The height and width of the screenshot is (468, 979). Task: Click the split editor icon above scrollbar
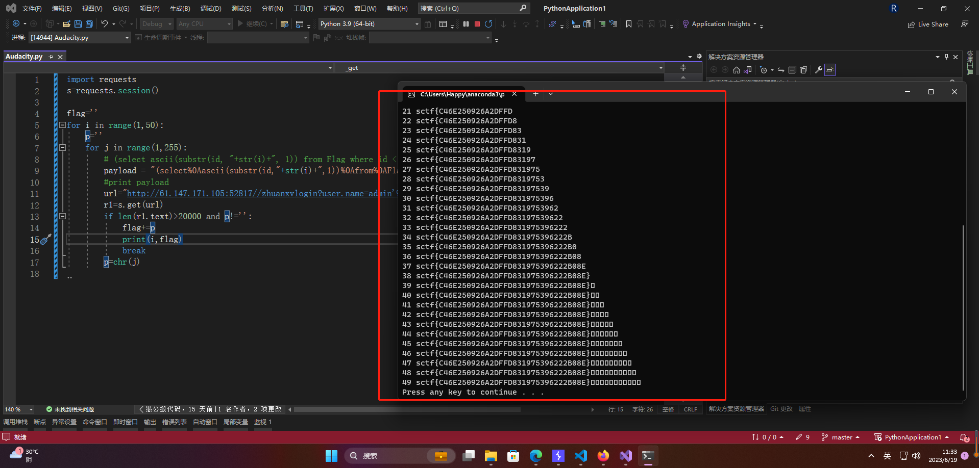683,68
